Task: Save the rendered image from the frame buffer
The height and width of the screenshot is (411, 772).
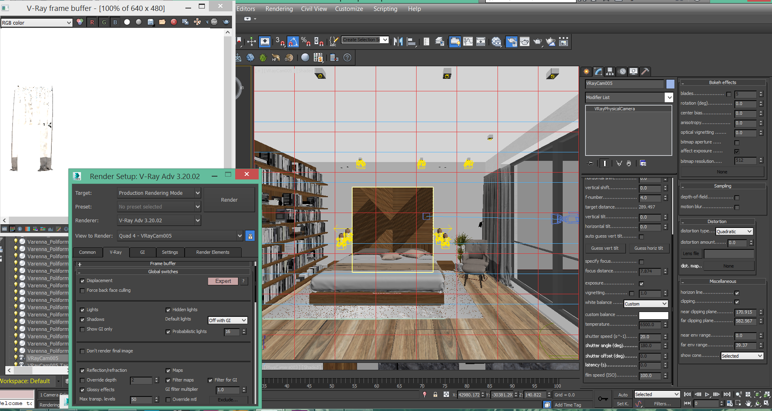Action: point(151,22)
